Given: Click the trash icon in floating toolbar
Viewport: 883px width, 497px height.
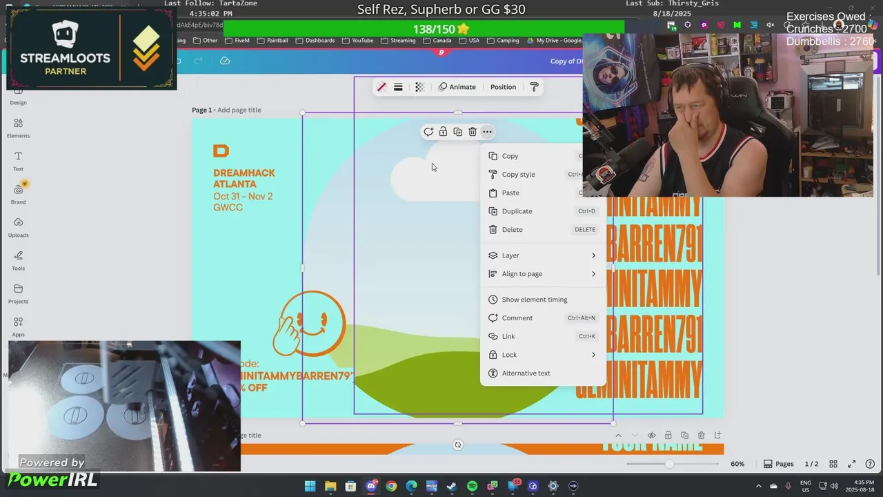Looking at the screenshot, I should [472, 132].
